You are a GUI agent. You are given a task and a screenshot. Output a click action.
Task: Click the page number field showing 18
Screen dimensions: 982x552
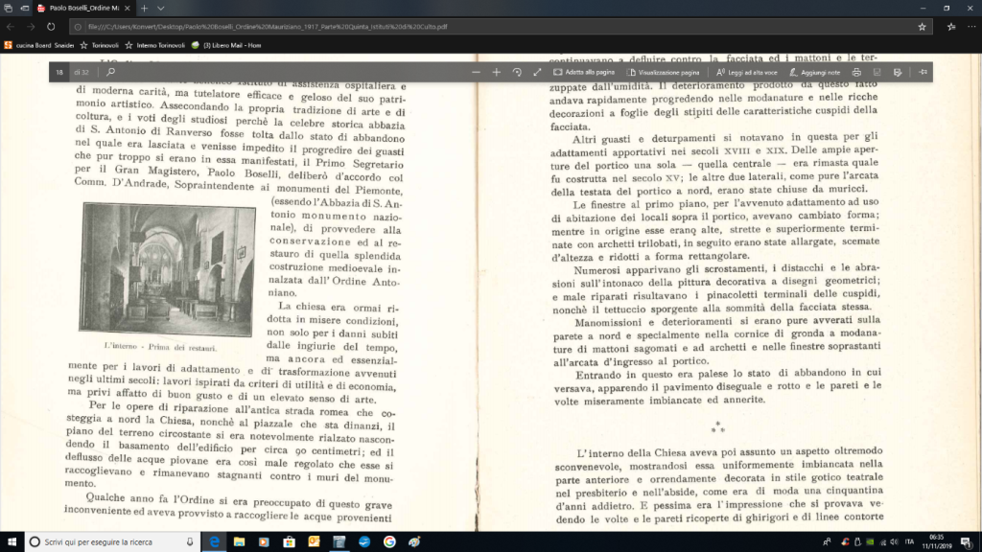[x=59, y=72]
